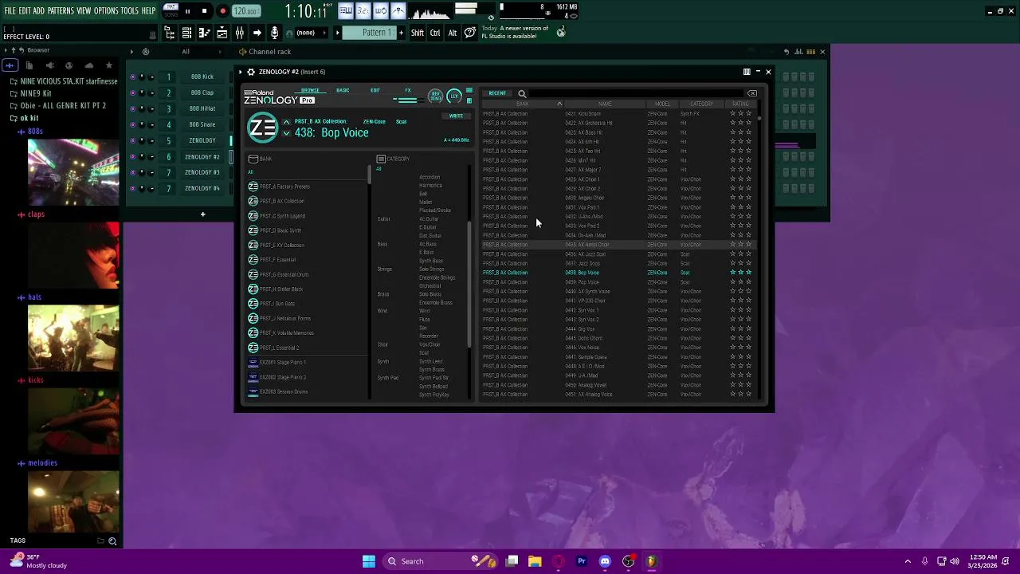
Task: Open File Explorer from the taskbar
Action: point(535,561)
